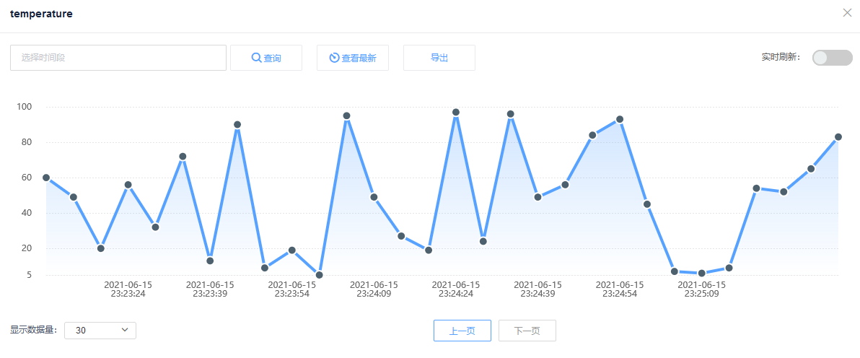Click the 2021-06-15 23:24:54 axis label
Viewport: 860px width, 358px height.
tap(620, 289)
